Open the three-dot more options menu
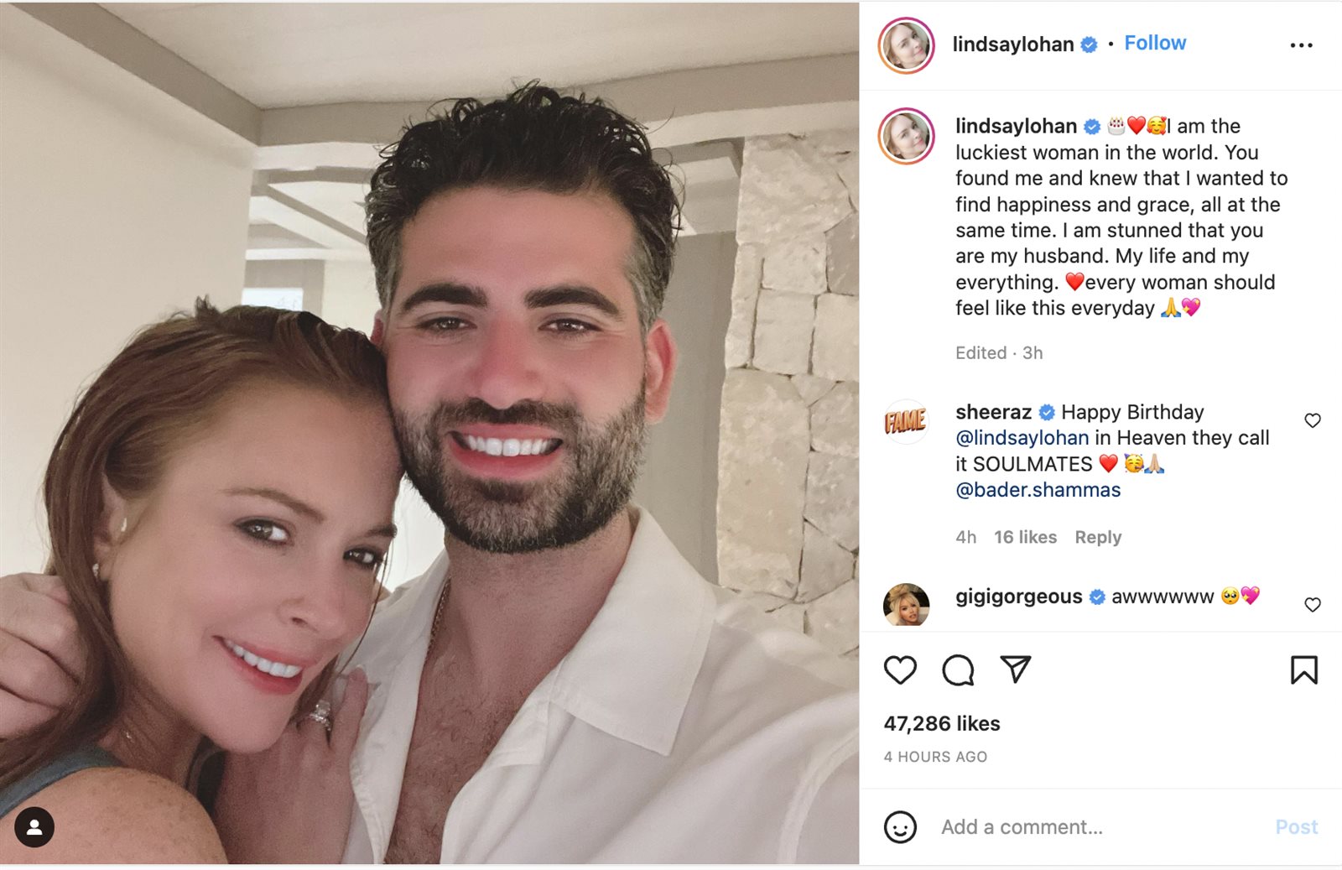1342x870 pixels. tap(1301, 45)
